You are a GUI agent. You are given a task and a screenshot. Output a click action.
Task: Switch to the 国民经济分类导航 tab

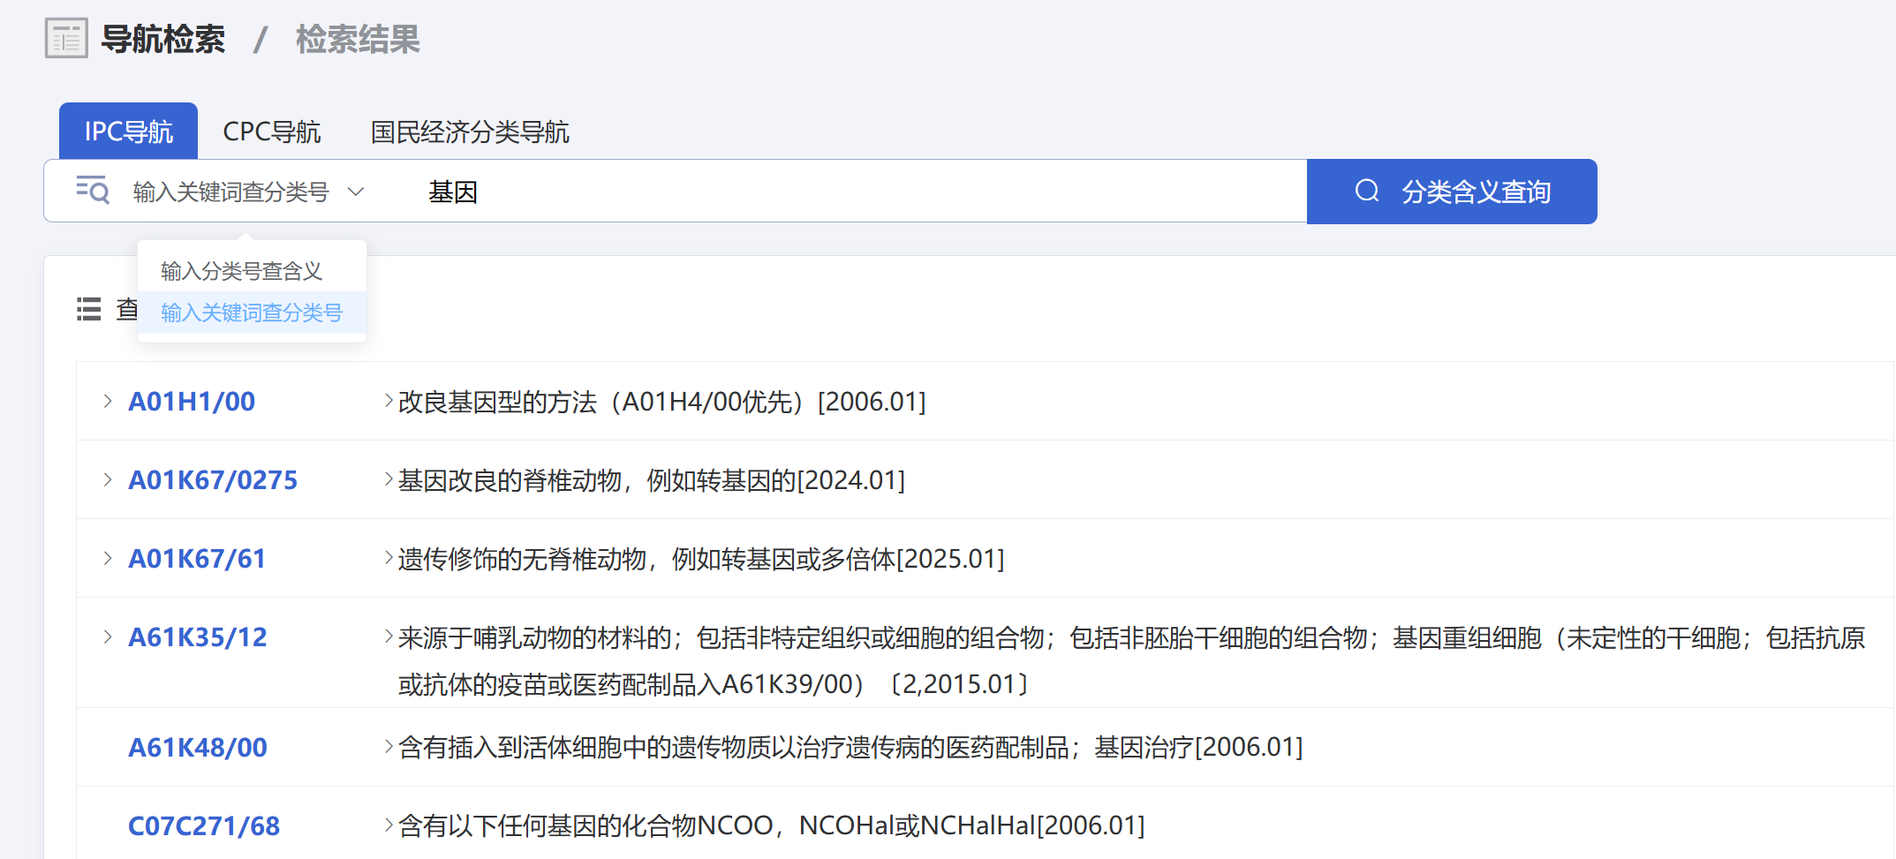tap(470, 131)
